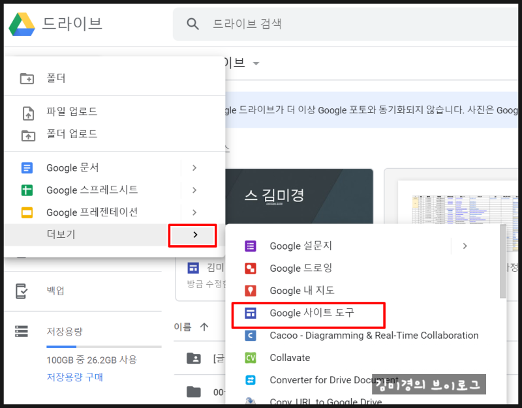Screen dimensions: 522x408
Task: Click the shared folder icon in file list
Action: point(193,358)
